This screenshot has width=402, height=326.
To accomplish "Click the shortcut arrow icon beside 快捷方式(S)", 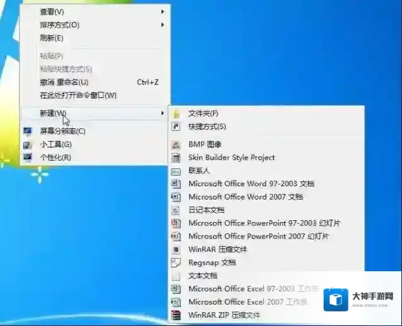I will (176, 126).
